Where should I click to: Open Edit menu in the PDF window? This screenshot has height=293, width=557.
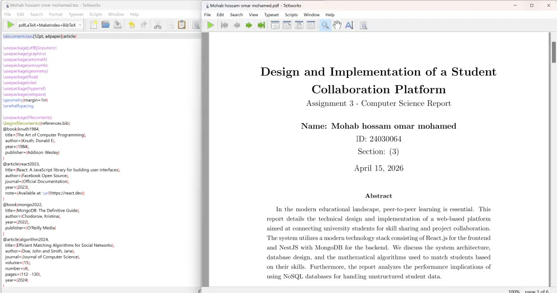[x=220, y=14]
